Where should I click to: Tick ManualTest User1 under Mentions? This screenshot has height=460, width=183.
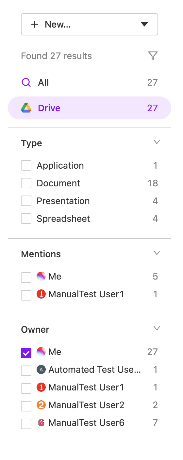[26, 295]
